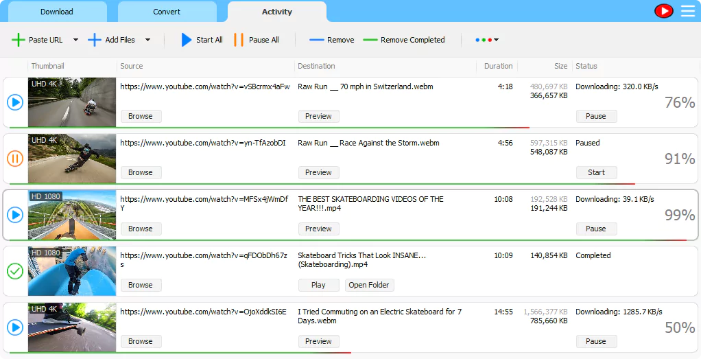Click filename Raw Run Race Against the Storm.webm
701x359 pixels.
point(369,143)
